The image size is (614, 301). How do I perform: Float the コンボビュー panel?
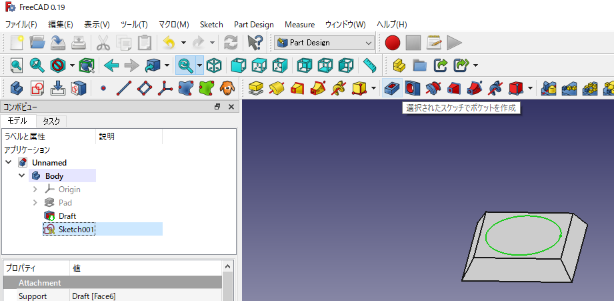(x=217, y=107)
